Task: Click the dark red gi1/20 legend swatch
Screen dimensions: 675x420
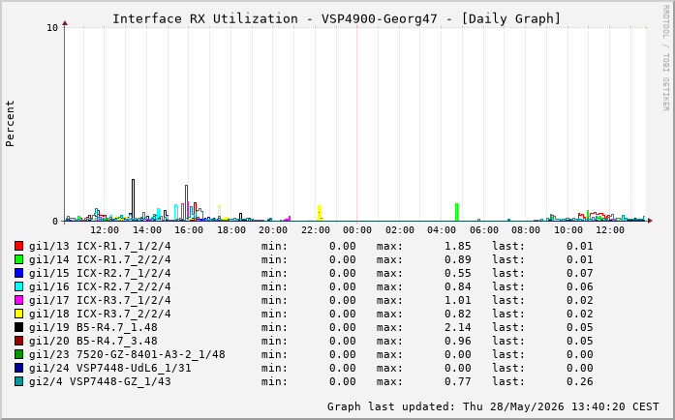Action: point(19,341)
